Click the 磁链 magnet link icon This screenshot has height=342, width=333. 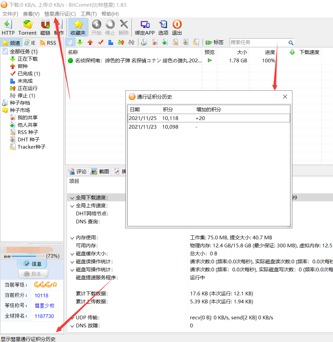(45, 27)
